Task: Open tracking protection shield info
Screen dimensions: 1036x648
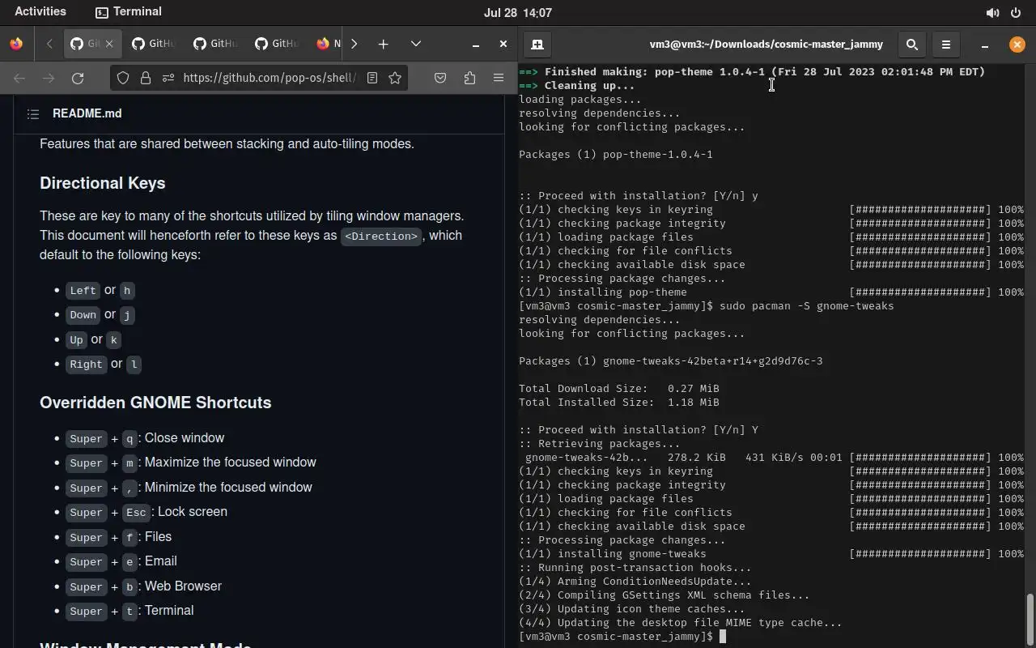Action: coord(123,78)
